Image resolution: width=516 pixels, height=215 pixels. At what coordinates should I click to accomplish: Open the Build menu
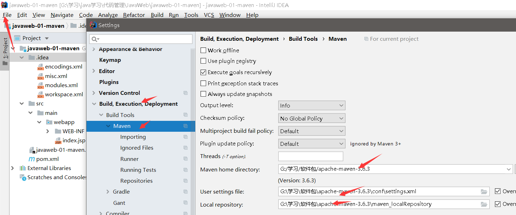pos(157,15)
